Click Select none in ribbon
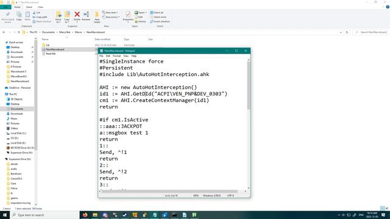The image size is (390, 219). (158, 17)
